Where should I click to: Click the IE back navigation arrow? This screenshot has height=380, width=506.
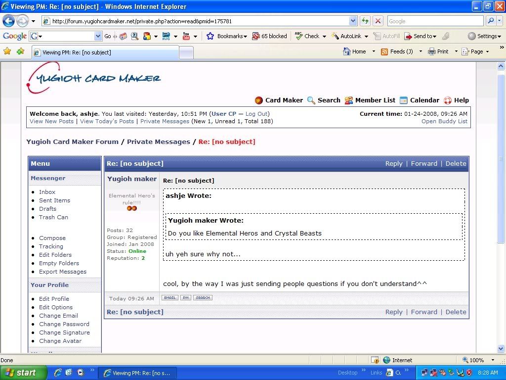(9, 21)
